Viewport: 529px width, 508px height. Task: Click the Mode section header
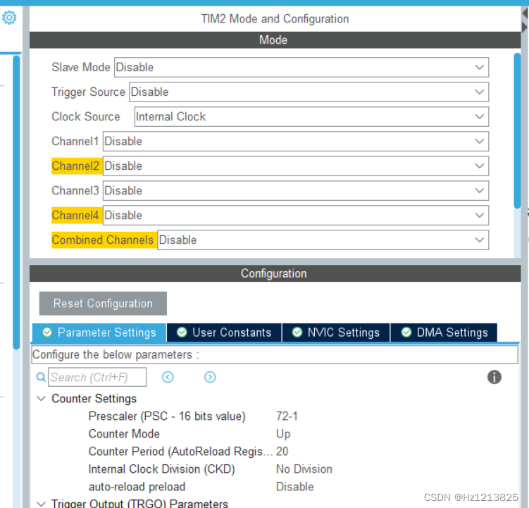pyautogui.click(x=275, y=40)
